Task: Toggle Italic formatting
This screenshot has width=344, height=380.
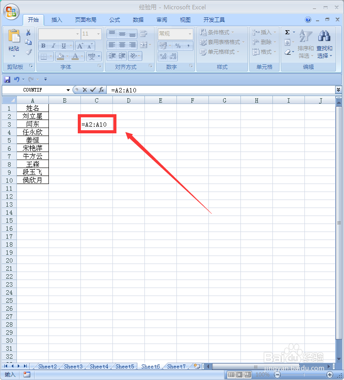Action: 53,46
